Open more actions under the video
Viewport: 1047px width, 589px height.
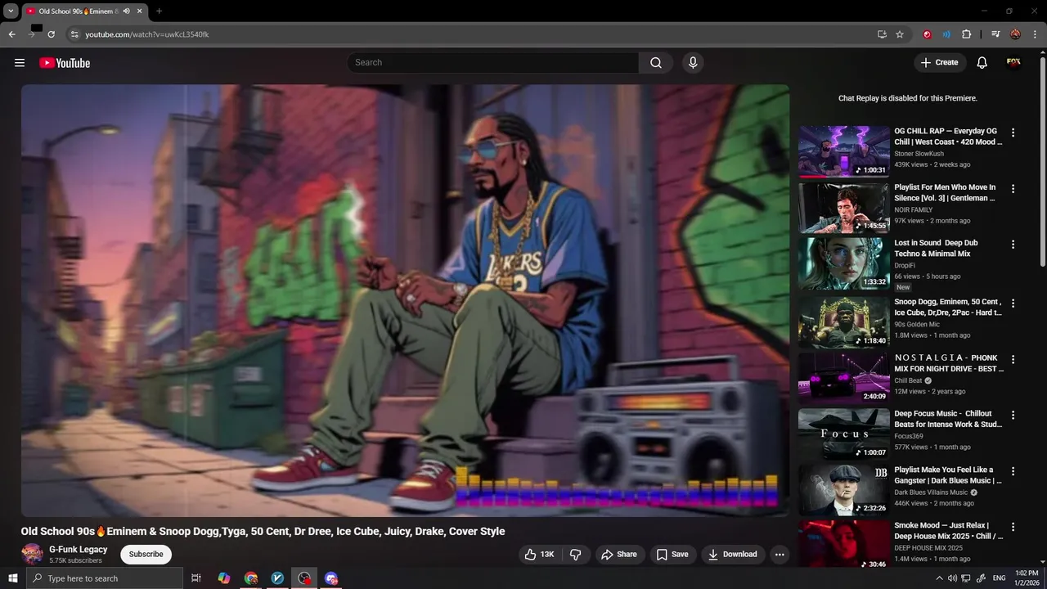pyautogui.click(x=780, y=555)
